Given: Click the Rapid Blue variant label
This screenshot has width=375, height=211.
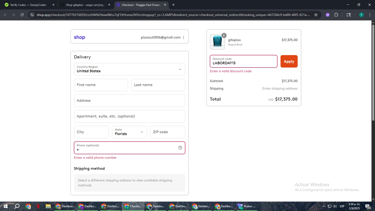Looking at the screenshot, I should point(235,45).
